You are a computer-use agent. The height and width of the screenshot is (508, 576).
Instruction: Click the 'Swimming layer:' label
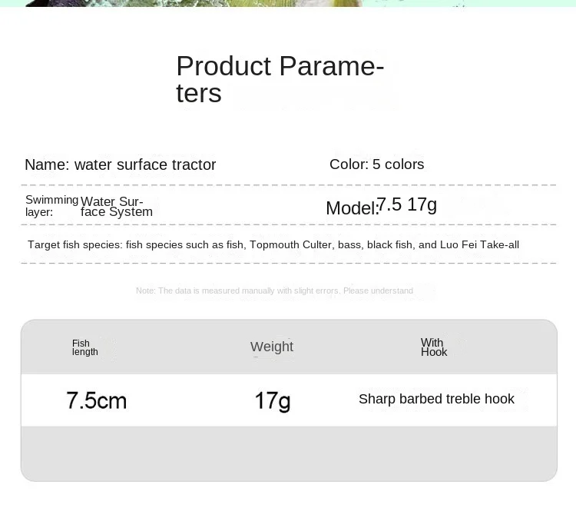click(51, 206)
